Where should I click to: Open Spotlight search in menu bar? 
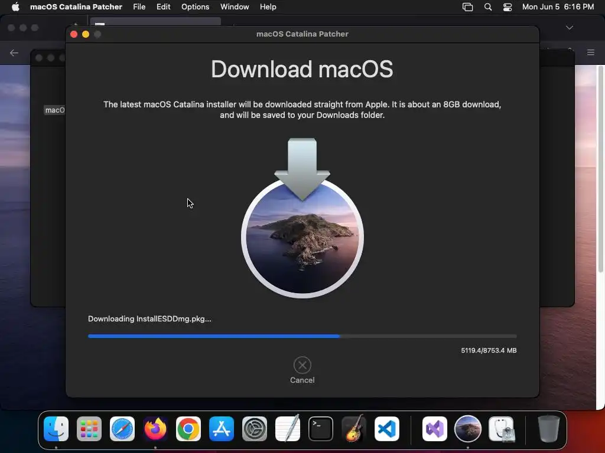(488, 7)
